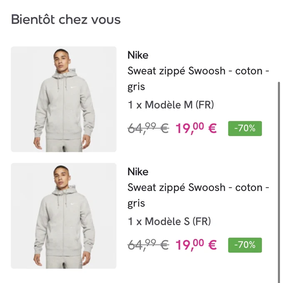Viewport: 282px width, 283px height.
Task: Select the 1 x Modèle M (FR) text
Action: [171, 105]
